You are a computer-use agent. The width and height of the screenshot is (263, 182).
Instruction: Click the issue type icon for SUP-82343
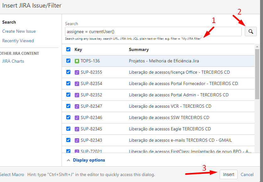click(x=77, y=140)
